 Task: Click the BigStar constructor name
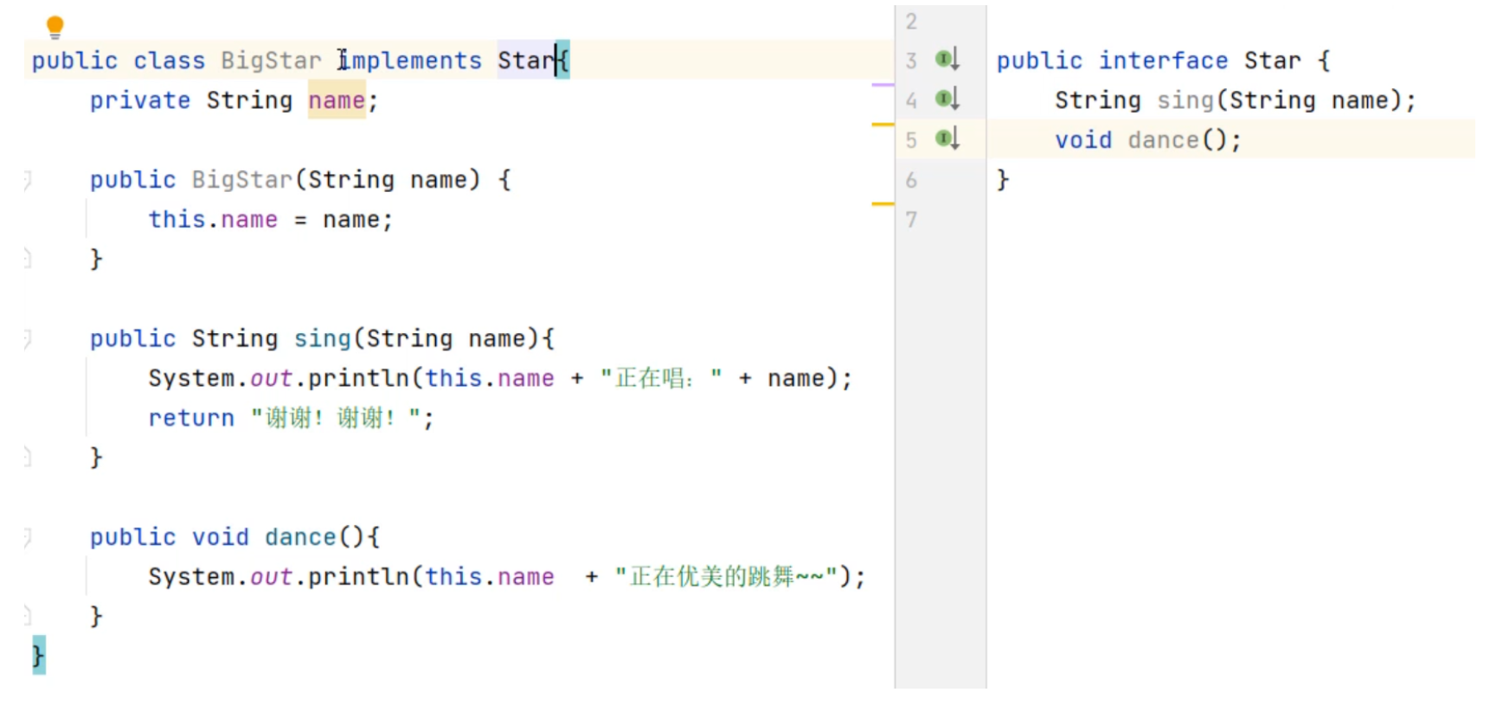(x=242, y=180)
